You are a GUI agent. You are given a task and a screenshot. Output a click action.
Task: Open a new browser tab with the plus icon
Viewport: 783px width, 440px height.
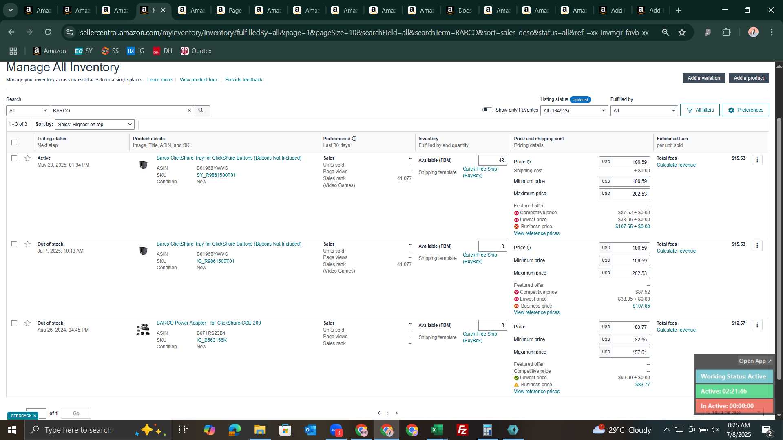tap(679, 11)
